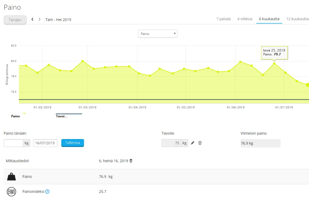Open the date field 16/07/2019
The image size is (309, 201).
click(x=45, y=143)
